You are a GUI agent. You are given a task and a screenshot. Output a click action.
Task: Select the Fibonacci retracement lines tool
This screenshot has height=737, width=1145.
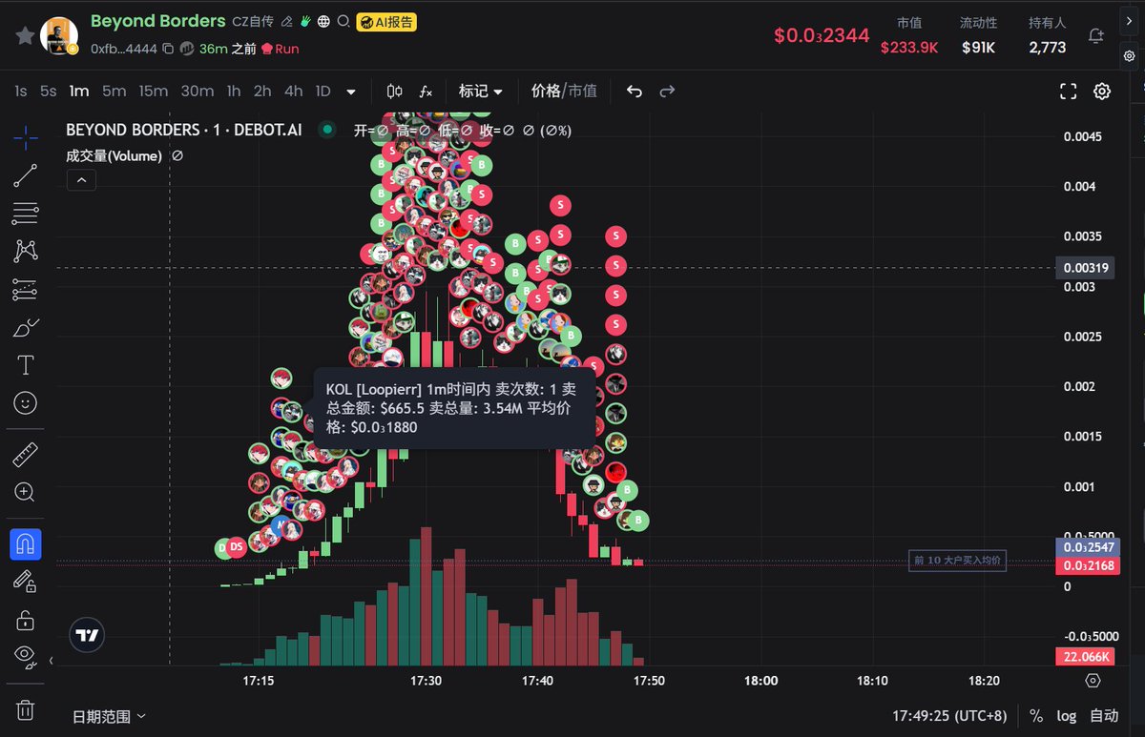click(26, 214)
